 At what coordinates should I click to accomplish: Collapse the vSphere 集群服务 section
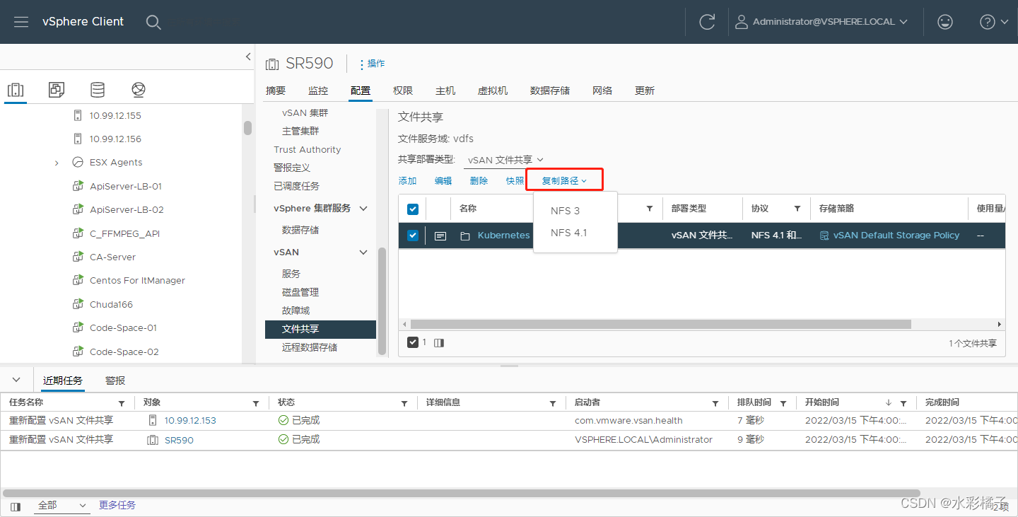coord(363,209)
